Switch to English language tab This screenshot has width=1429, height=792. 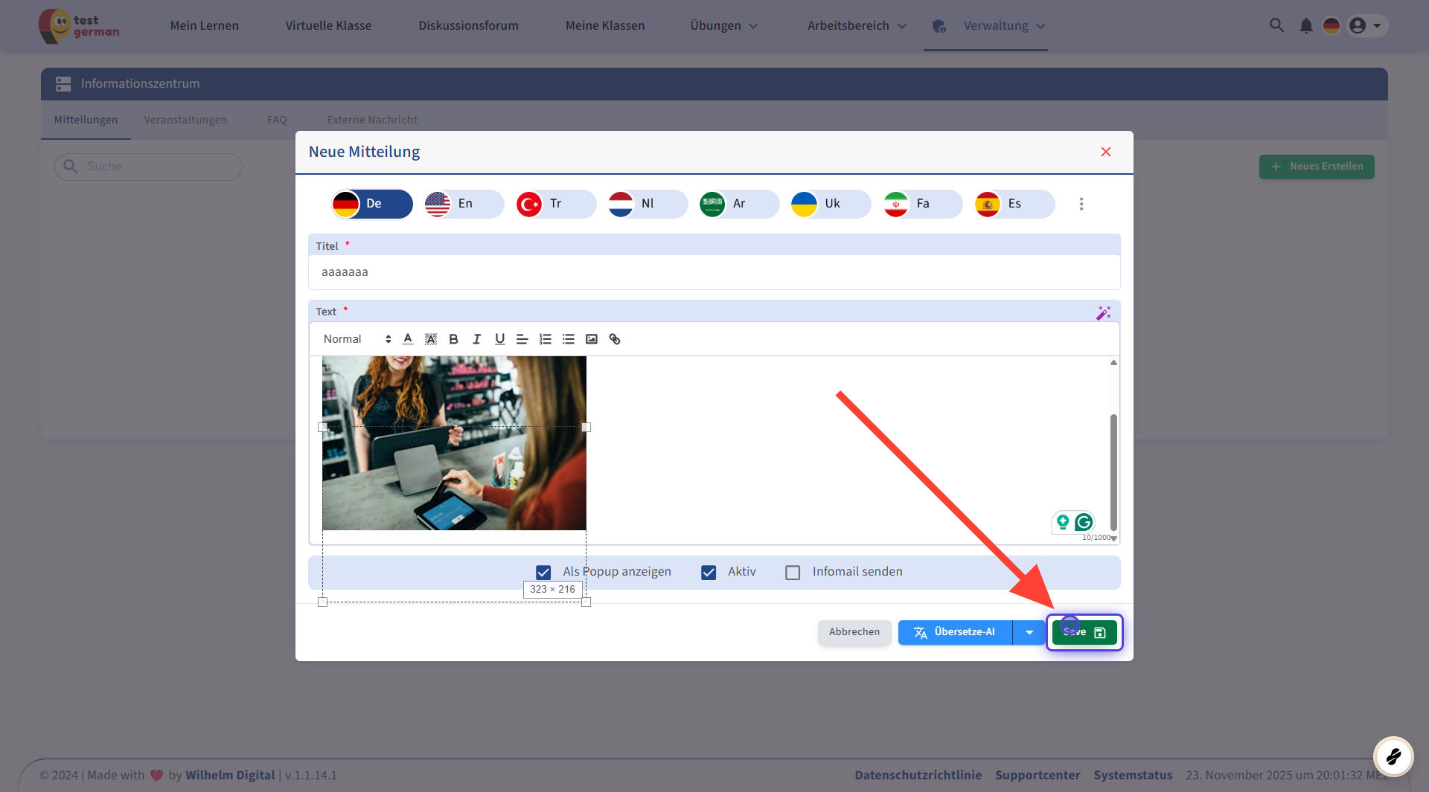463,204
